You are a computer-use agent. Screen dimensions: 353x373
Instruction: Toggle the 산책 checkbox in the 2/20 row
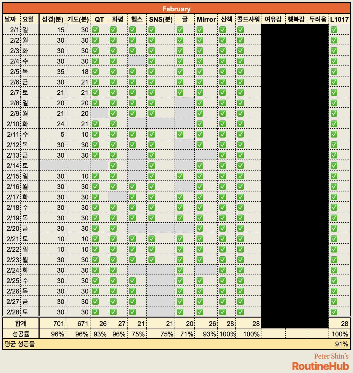pos(223,228)
